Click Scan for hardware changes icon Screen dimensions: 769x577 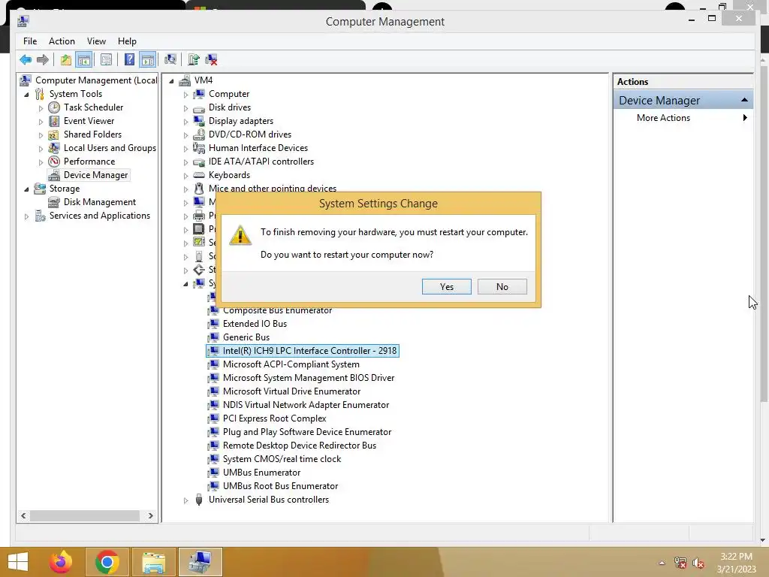click(x=170, y=60)
